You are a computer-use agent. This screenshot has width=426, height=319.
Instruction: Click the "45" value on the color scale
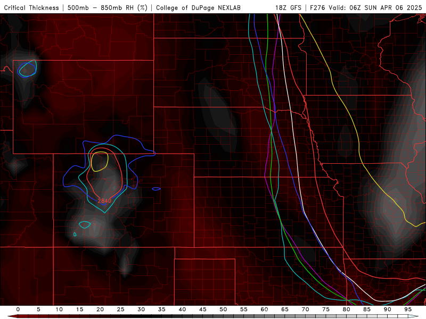[203, 309]
